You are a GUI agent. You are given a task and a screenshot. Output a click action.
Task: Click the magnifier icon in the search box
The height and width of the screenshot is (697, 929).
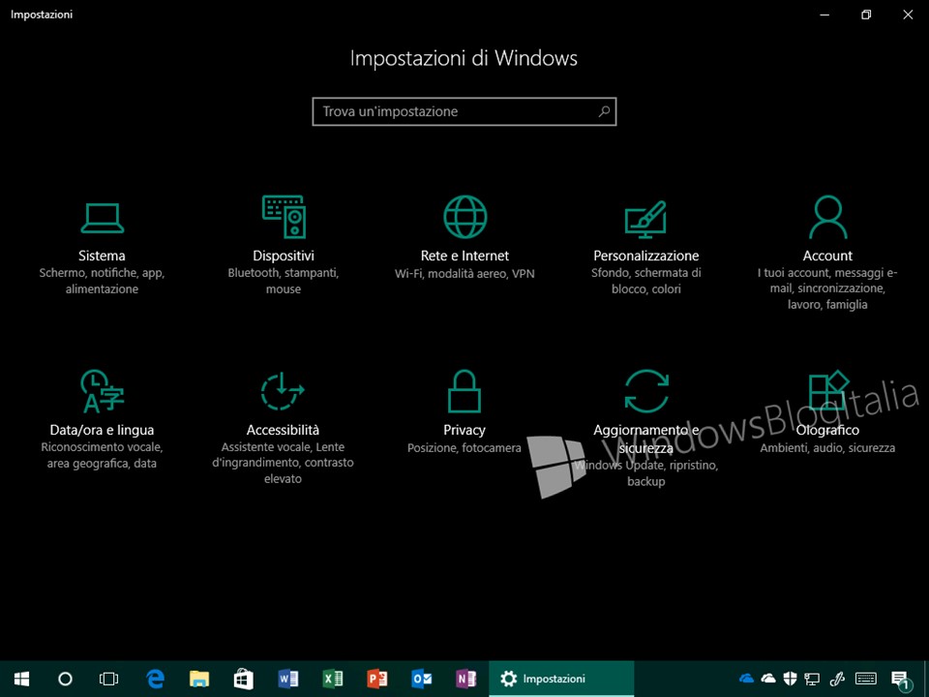pyautogui.click(x=604, y=111)
